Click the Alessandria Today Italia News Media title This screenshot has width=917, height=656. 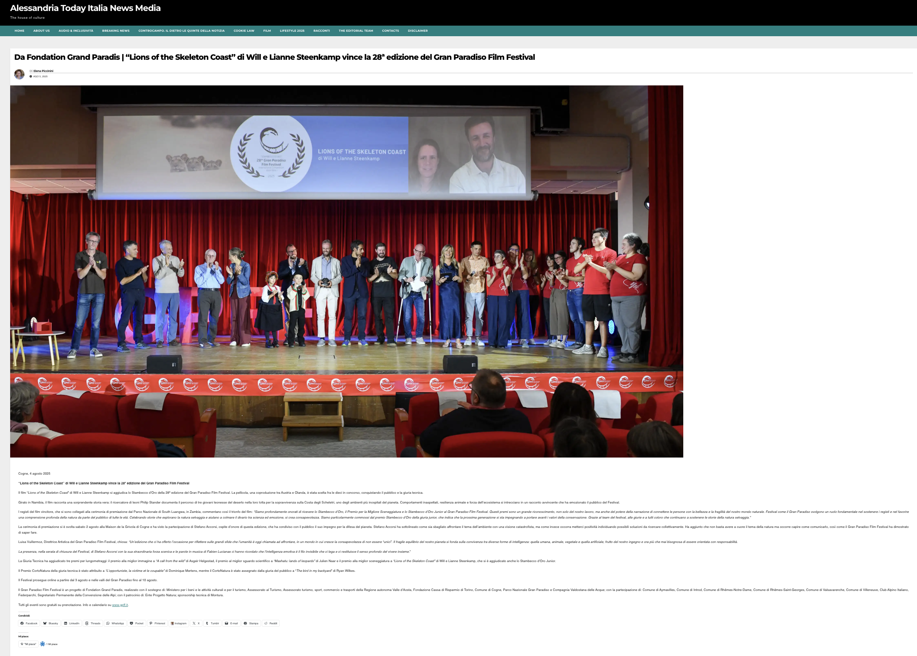click(x=86, y=8)
